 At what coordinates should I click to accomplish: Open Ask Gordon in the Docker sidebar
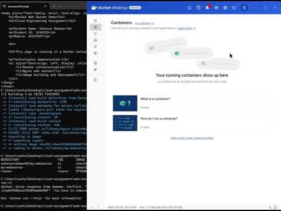coord(95,21)
